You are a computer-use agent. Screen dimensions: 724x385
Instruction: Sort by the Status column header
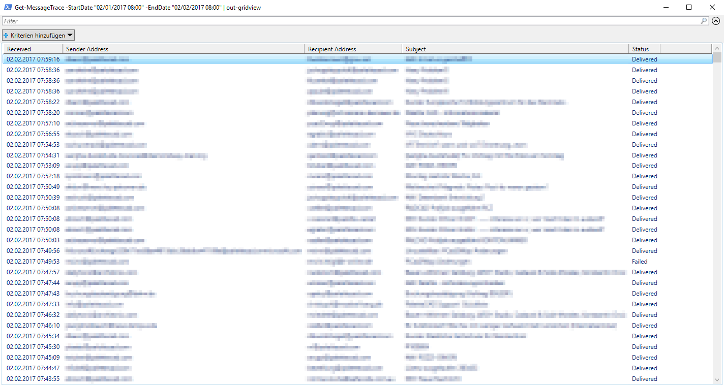click(644, 49)
